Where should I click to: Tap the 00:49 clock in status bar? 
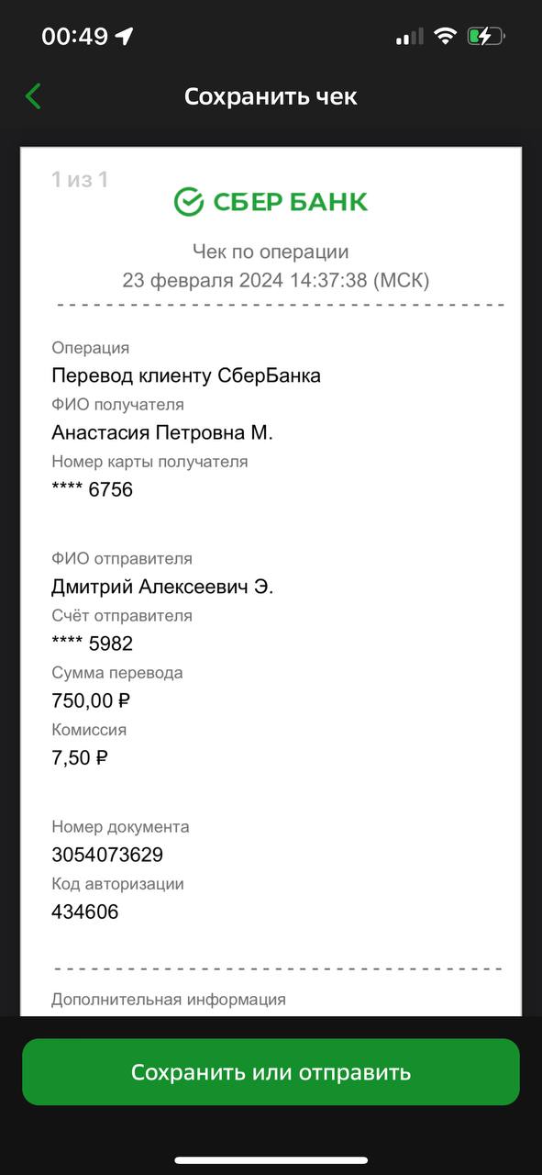pos(75,37)
